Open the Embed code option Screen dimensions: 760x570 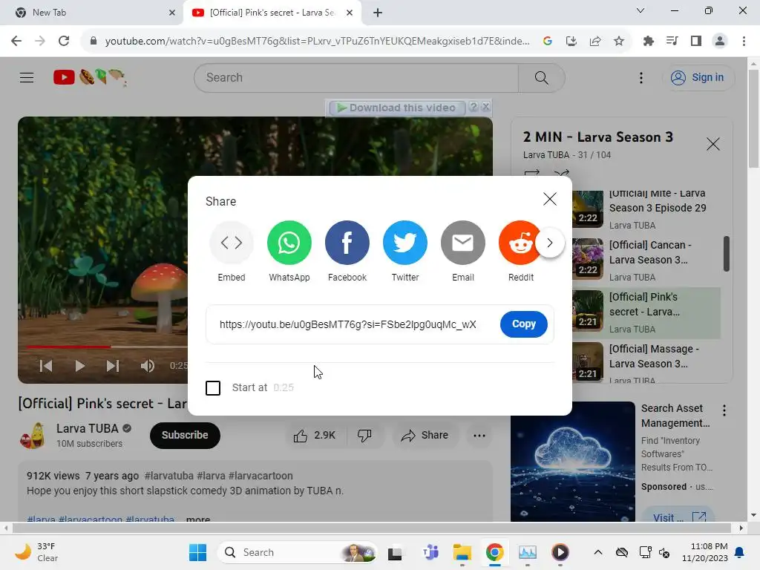tap(232, 243)
